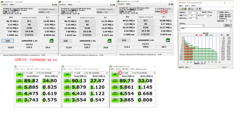Open drive selection dropdown in ATTO
Screen dimensions: 243x127
[193, 12]
